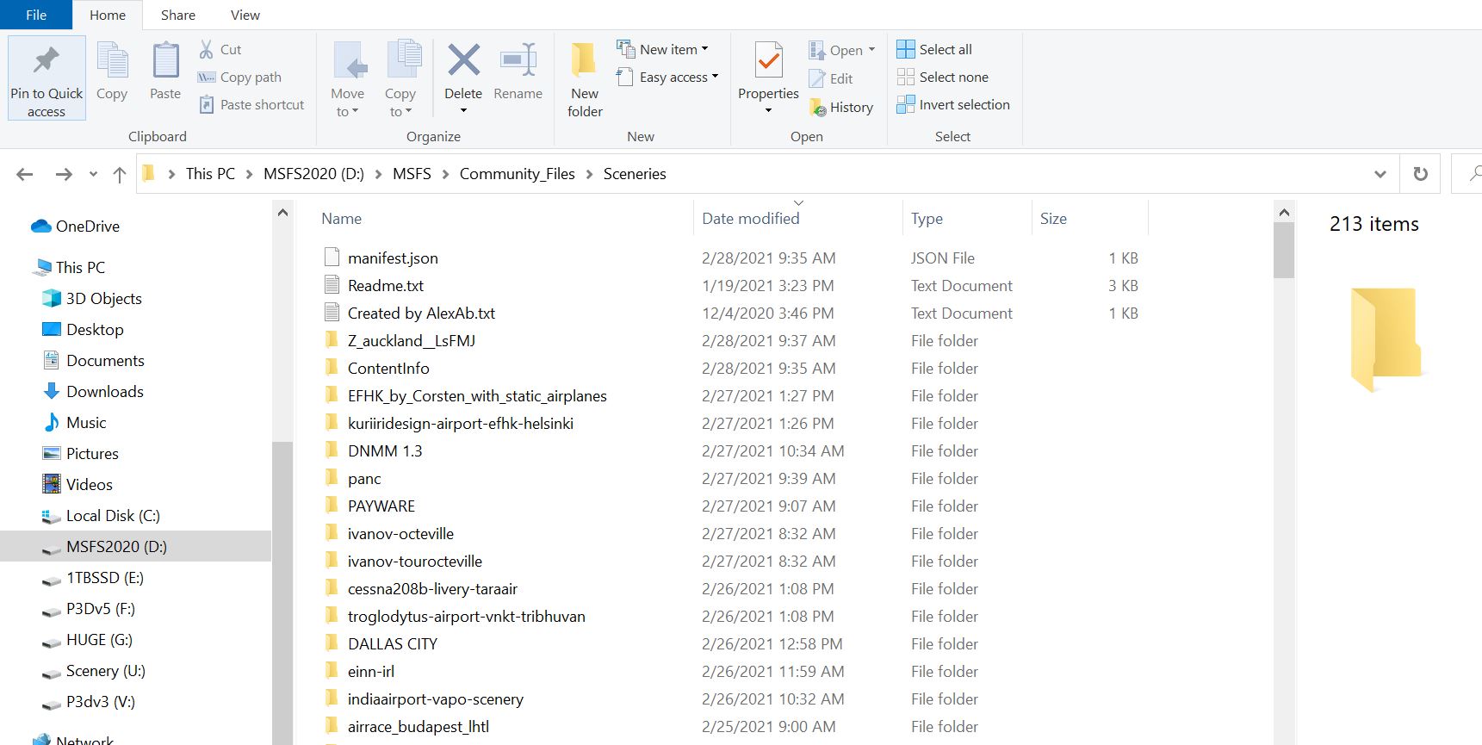Open Desktop in the navigation pane

pyautogui.click(x=83, y=329)
